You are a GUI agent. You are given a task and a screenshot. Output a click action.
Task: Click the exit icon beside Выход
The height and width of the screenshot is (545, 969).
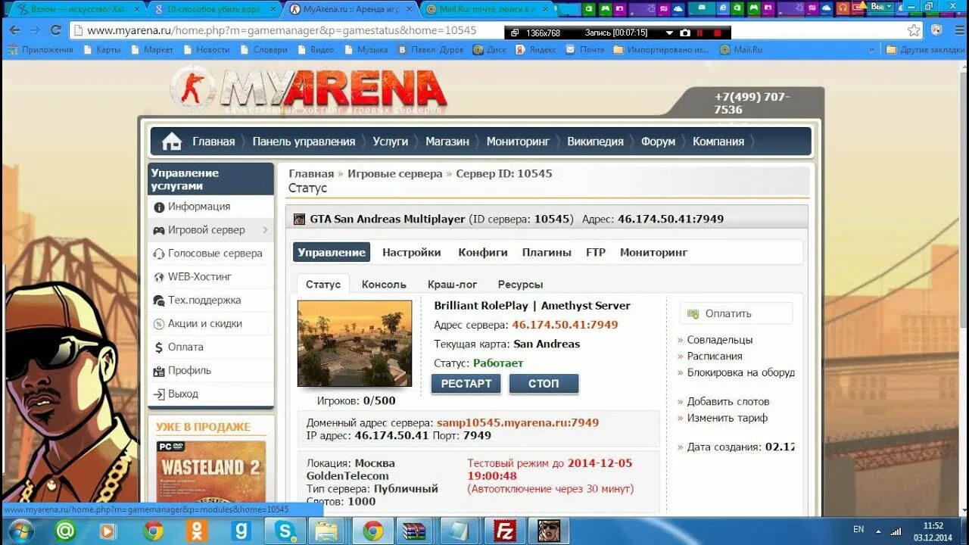tap(159, 394)
